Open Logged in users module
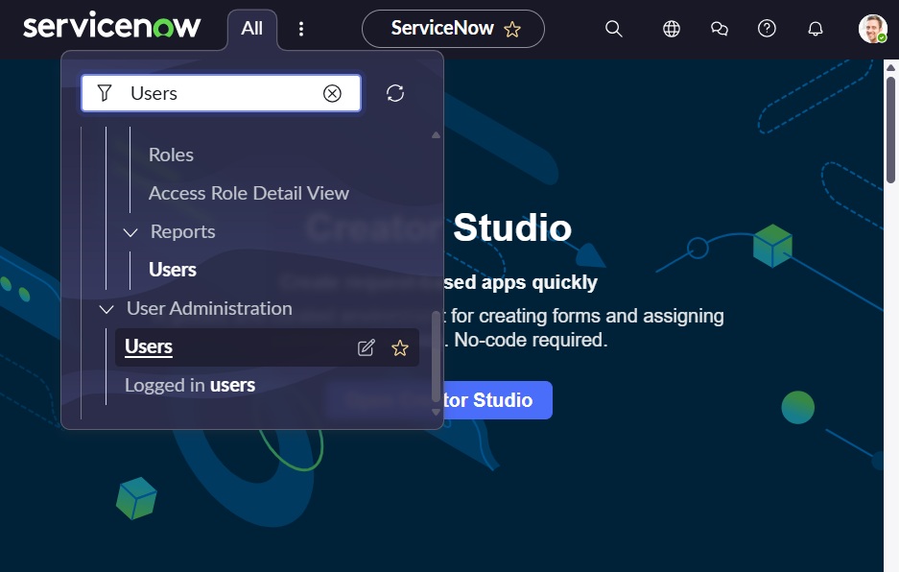Image resolution: width=899 pixels, height=572 pixels. pos(190,386)
